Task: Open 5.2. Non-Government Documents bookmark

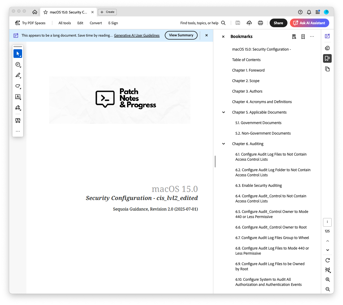Action: [263, 133]
